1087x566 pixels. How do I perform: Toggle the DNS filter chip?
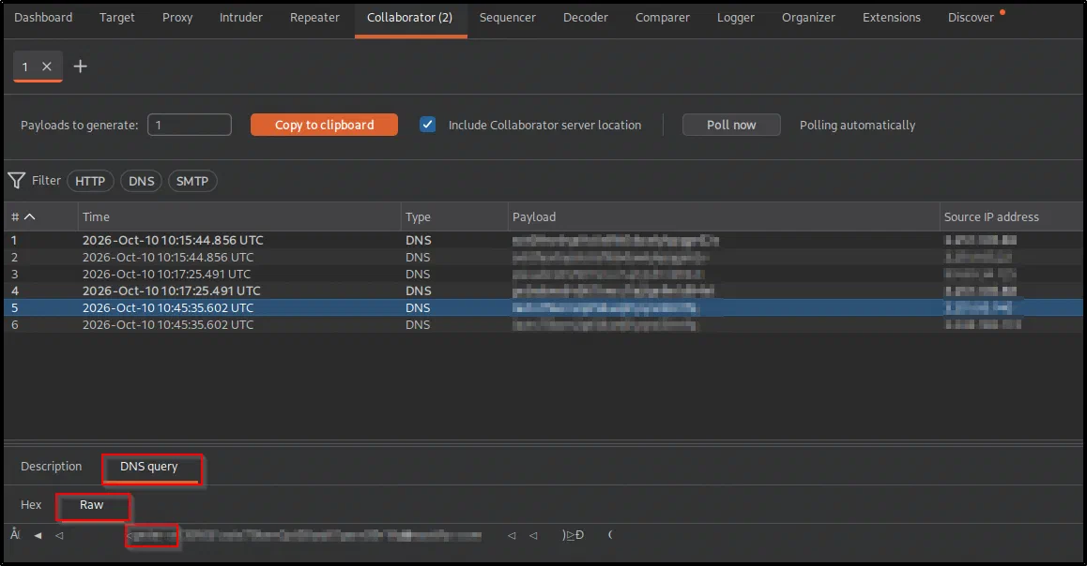pos(142,181)
